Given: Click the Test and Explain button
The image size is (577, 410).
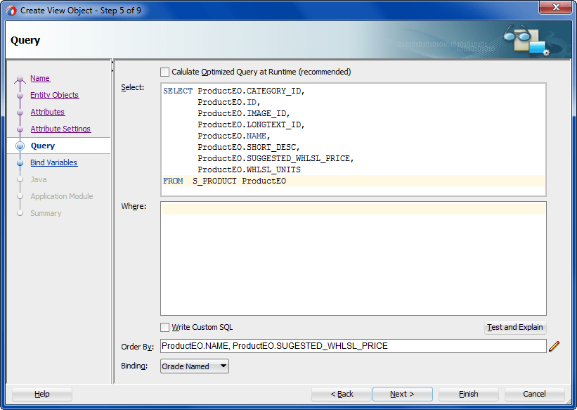Looking at the screenshot, I should [x=515, y=327].
